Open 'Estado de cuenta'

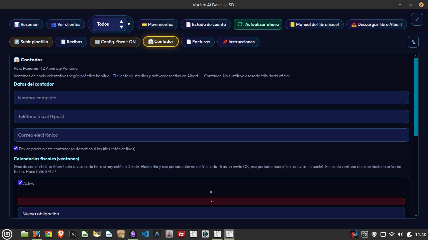click(206, 24)
